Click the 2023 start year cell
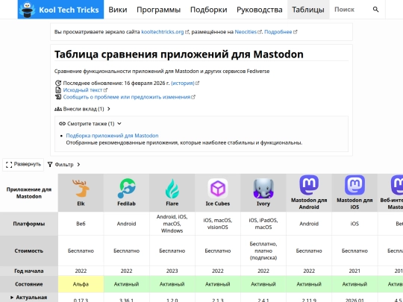Viewport: 403px width, 302px height. point(172,271)
